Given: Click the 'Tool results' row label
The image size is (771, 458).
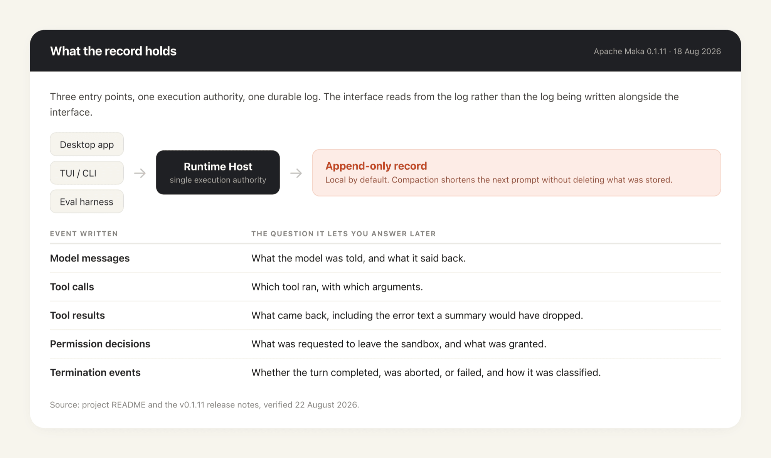Looking at the screenshot, I should 77,315.
